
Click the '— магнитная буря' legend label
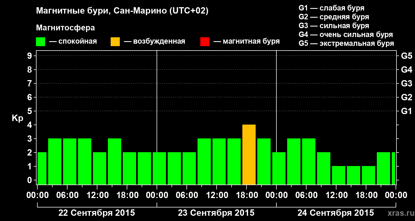coord(247,41)
